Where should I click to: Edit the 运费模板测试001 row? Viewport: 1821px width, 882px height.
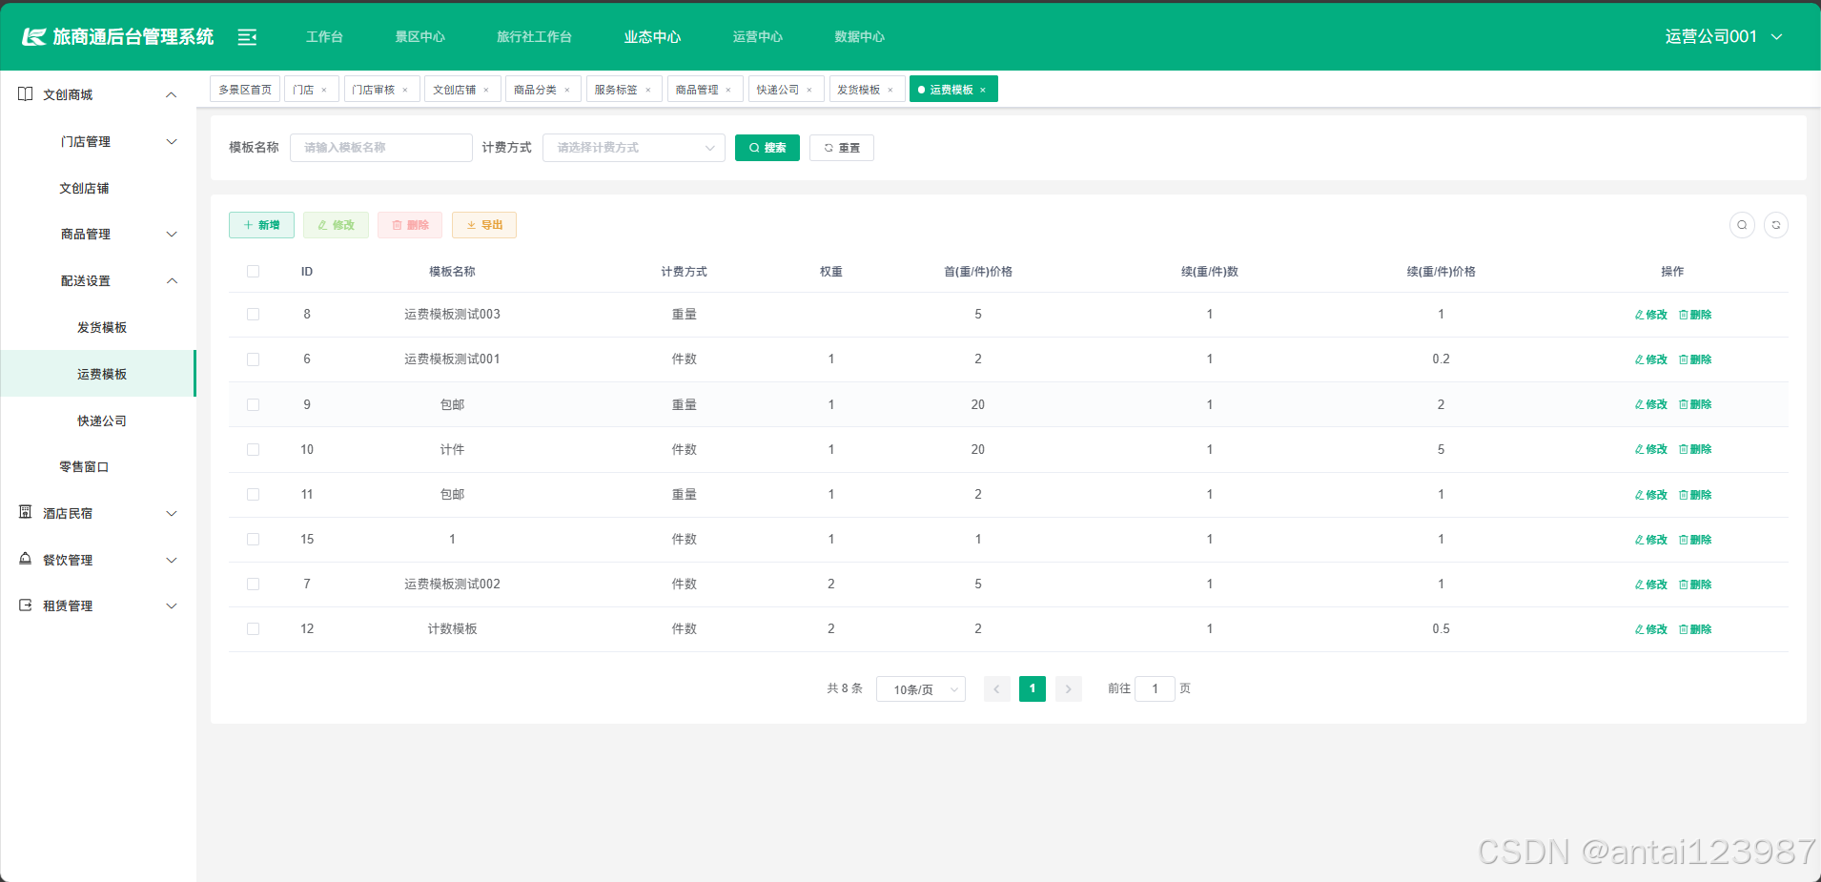pyautogui.click(x=1651, y=359)
